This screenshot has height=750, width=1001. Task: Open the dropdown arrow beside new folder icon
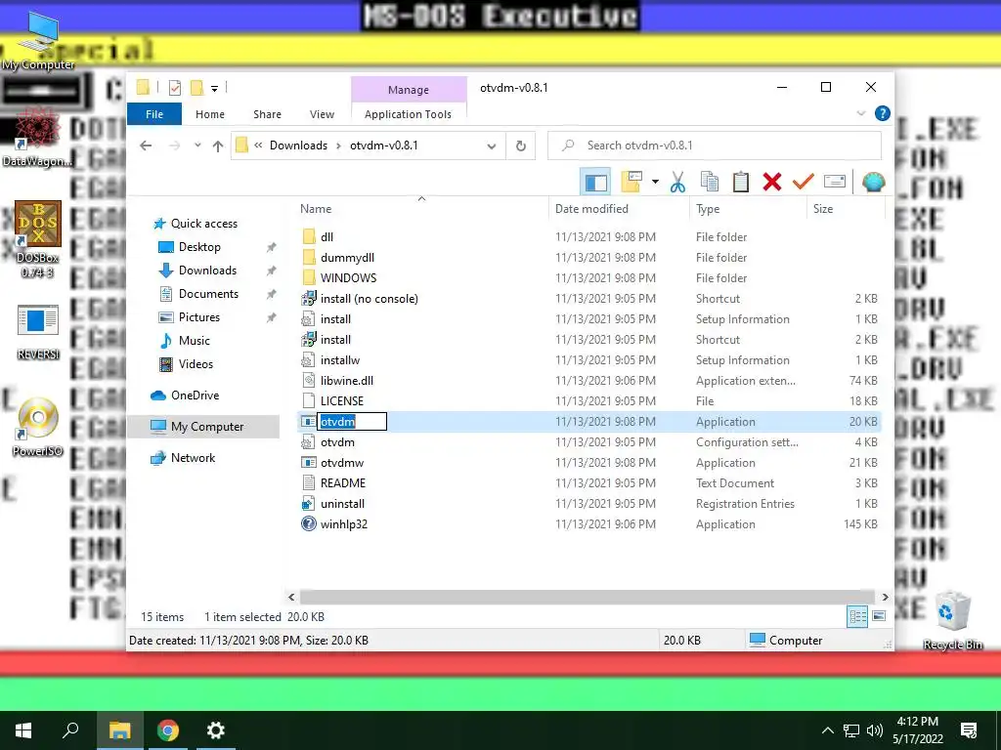(655, 183)
